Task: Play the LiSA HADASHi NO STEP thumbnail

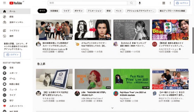Action: click(x=93, y=79)
